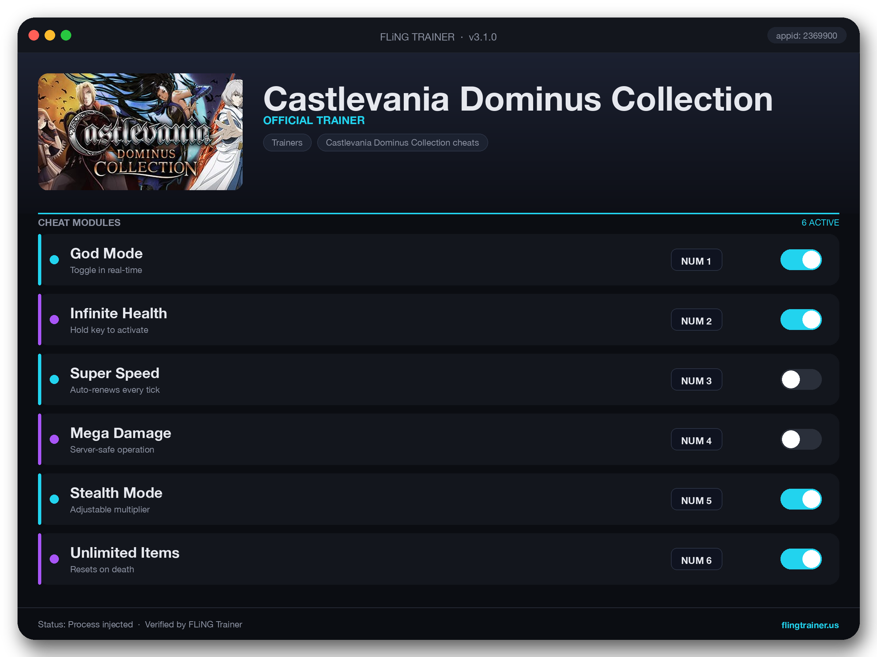
Task: Open the Castlevania Dominus Collection cheats tag
Action: (x=402, y=143)
